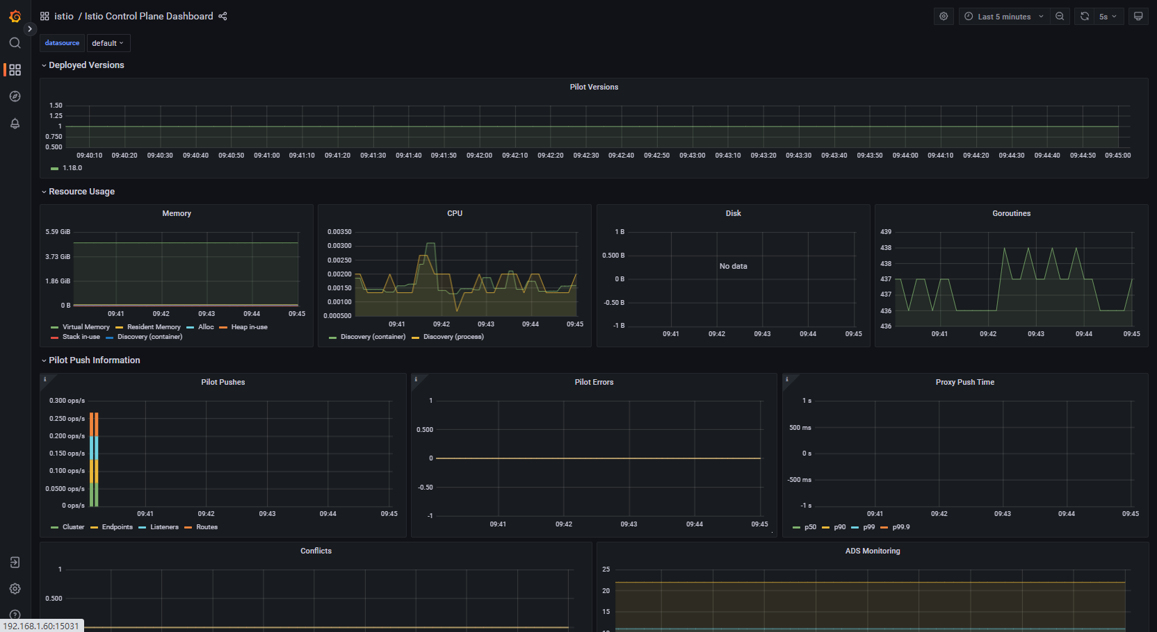The height and width of the screenshot is (632, 1157).
Task: Show info for Pilot Errors panel
Action: 416,379
